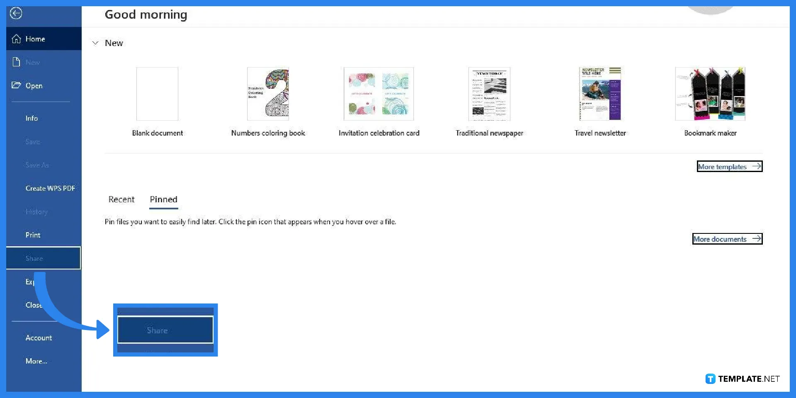Screen dimensions: 796x398
Task: Select the Blank document template
Action: [x=157, y=94]
